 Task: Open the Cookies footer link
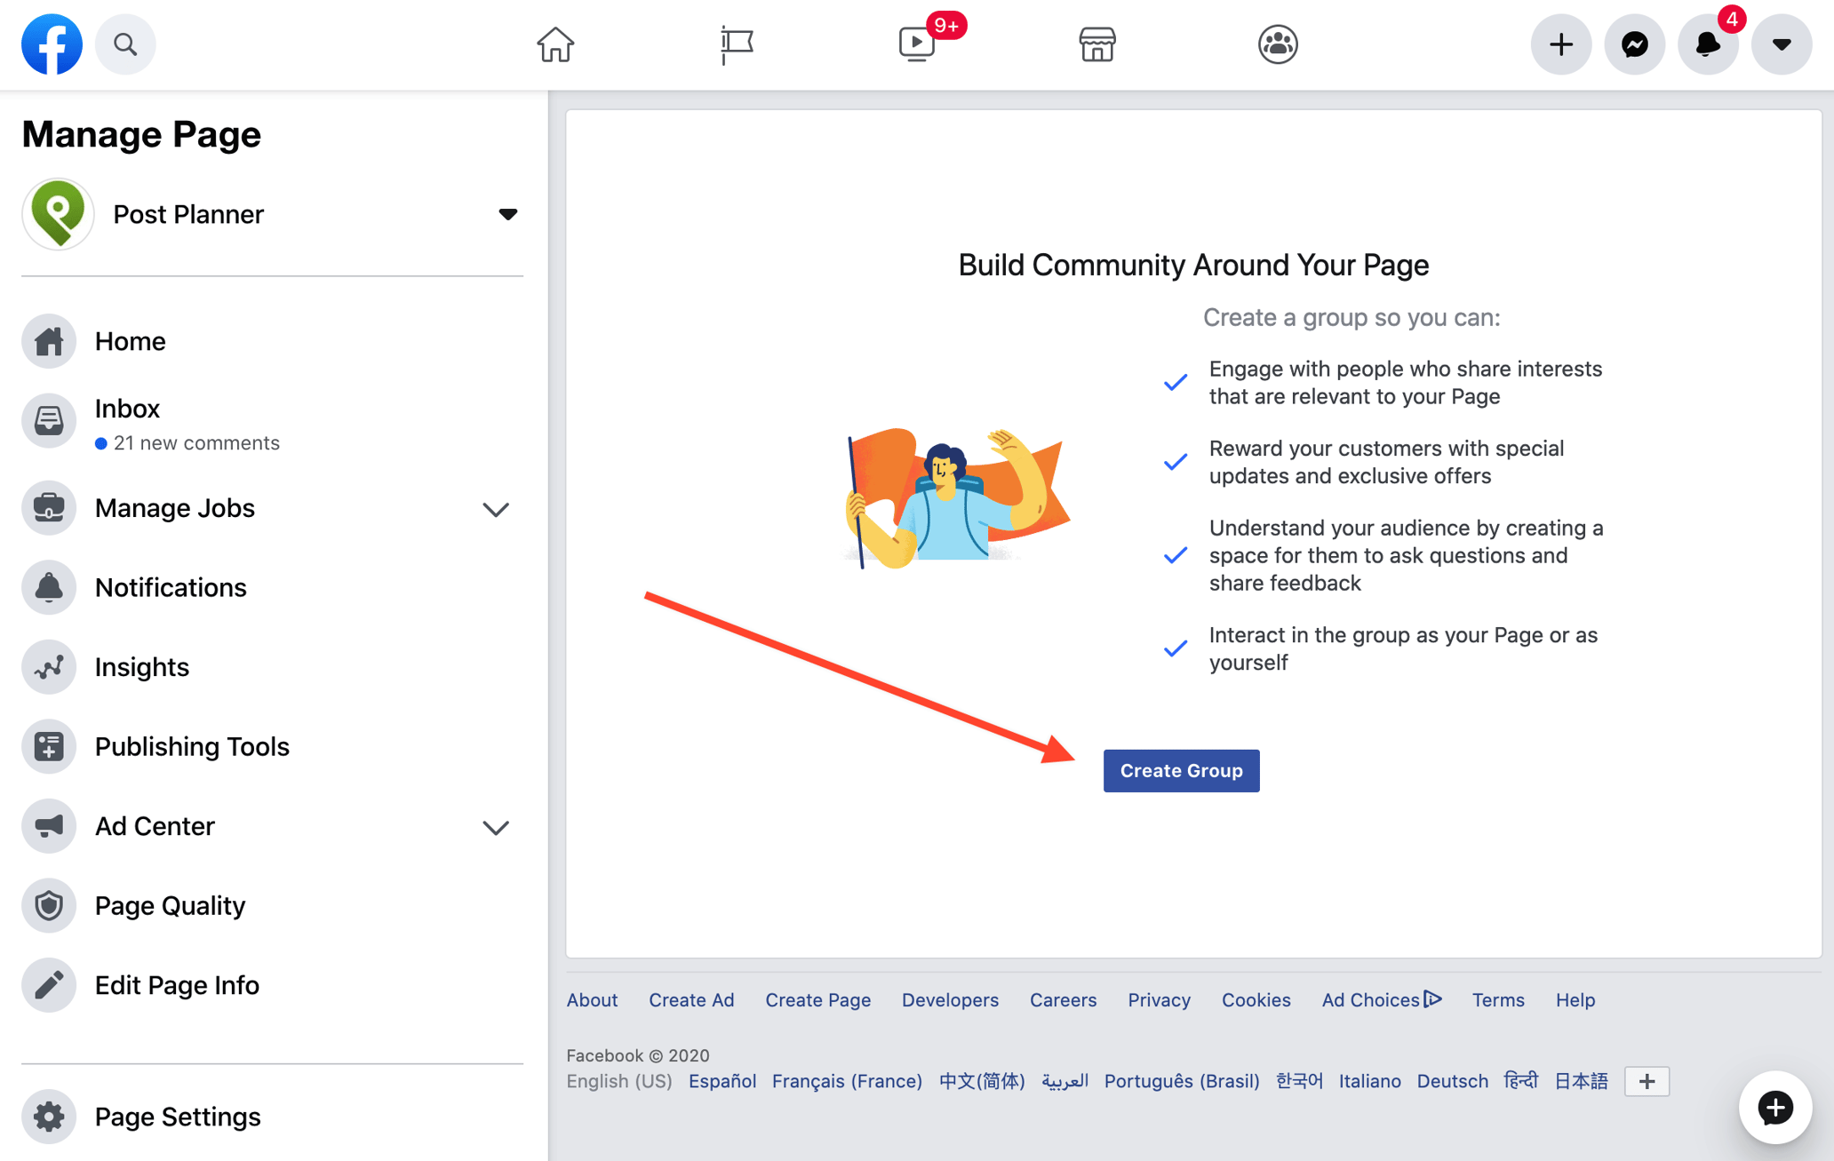click(1256, 999)
